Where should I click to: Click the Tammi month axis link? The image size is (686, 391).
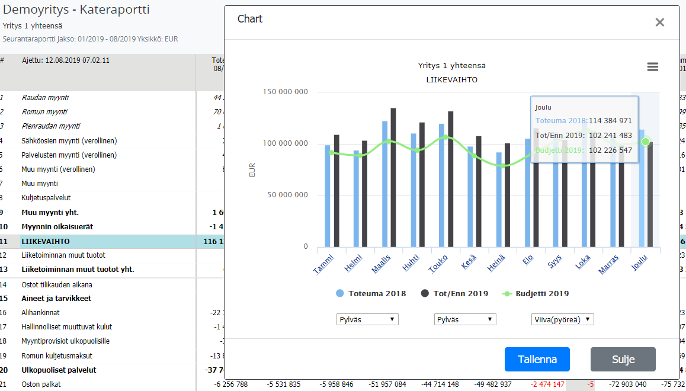323,264
